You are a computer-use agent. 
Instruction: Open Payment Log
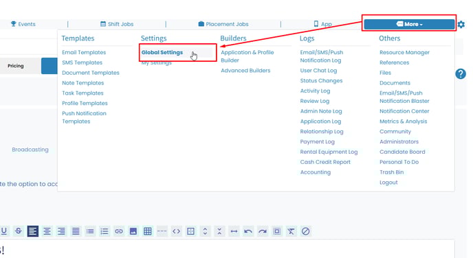coord(318,142)
